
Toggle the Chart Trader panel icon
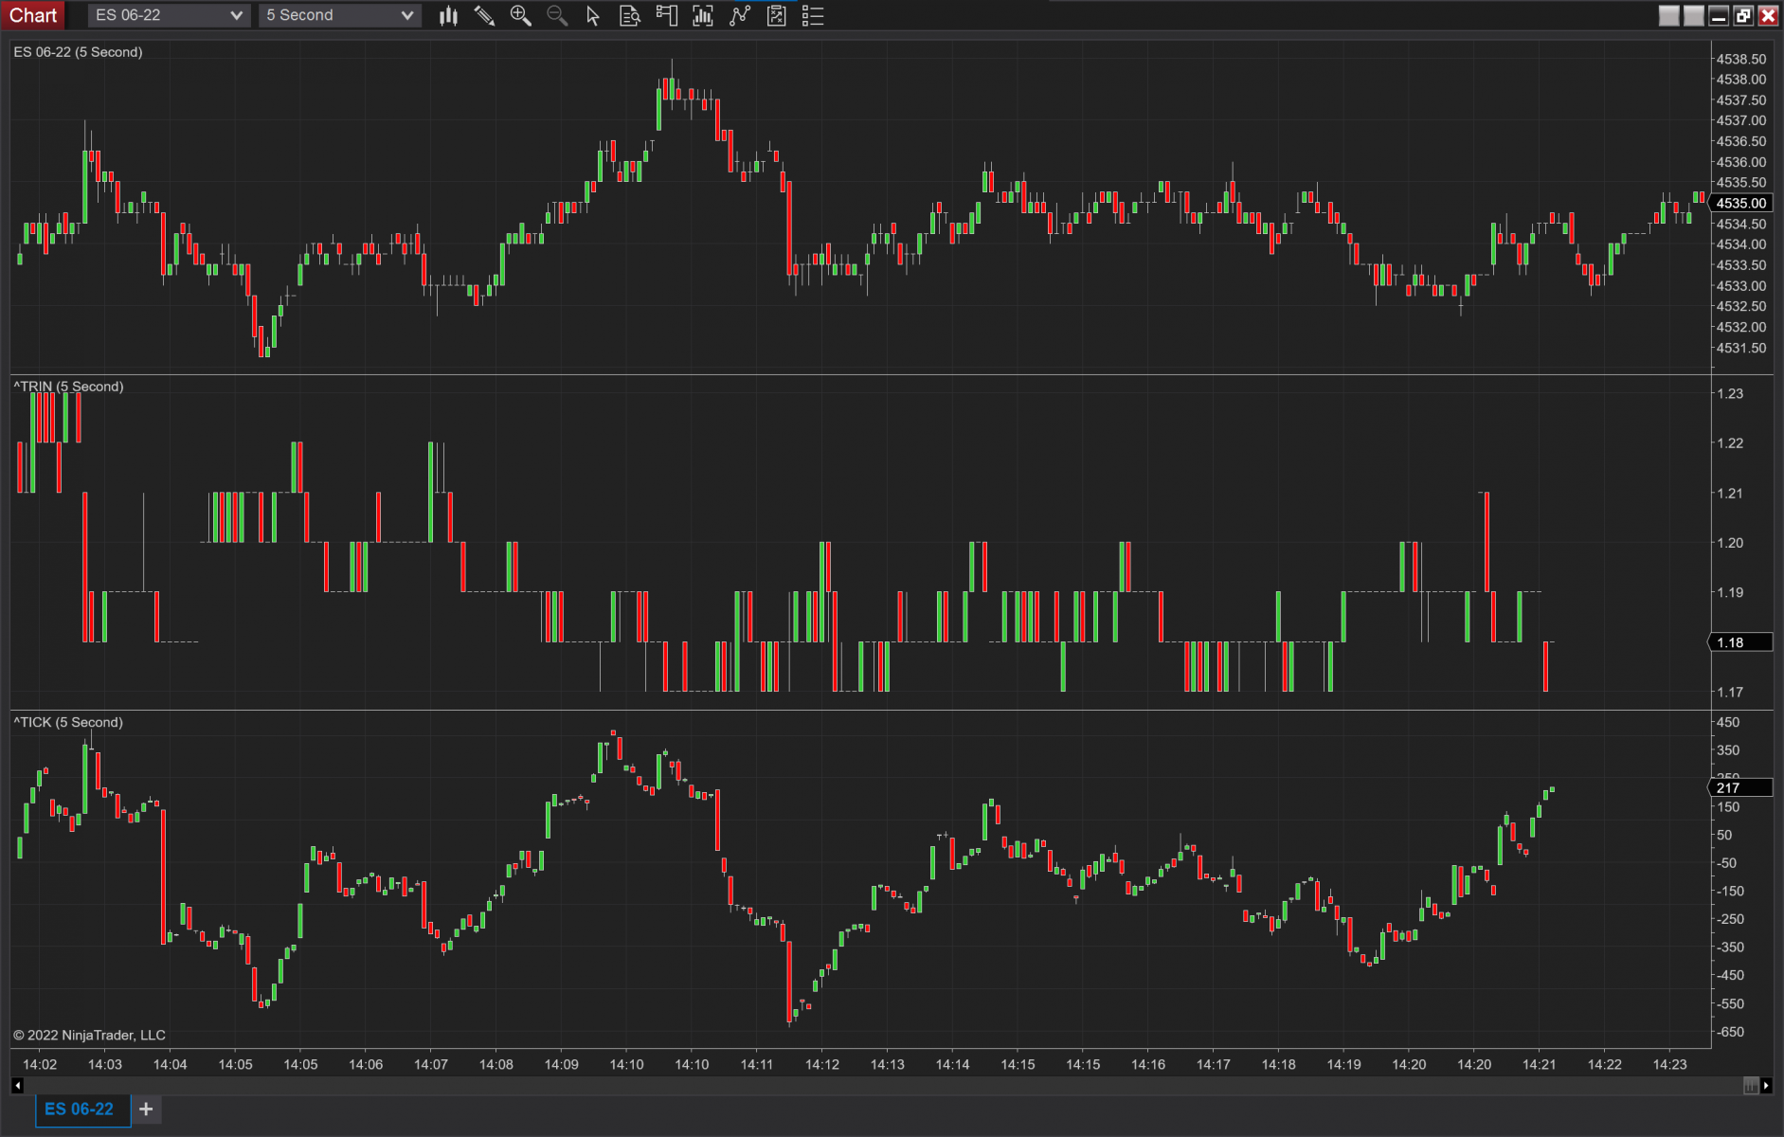[x=667, y=15]
